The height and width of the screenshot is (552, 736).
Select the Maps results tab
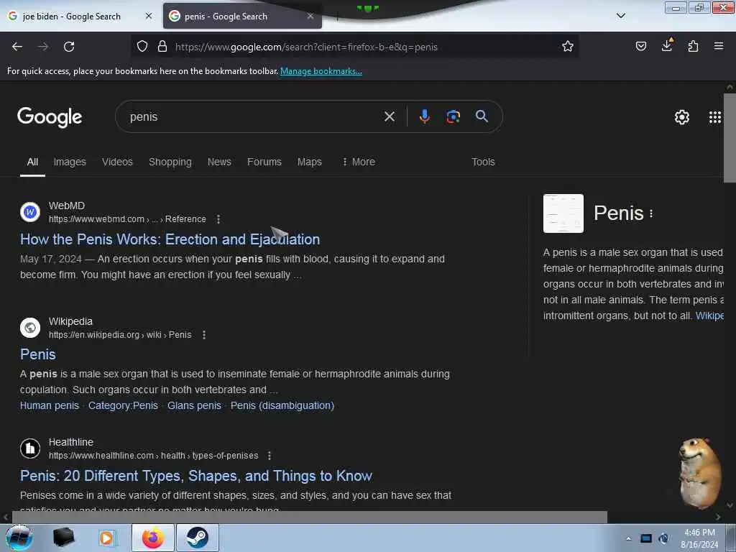coord(309,162)
